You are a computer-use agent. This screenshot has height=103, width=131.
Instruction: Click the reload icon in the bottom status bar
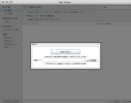(x=126, y=101)
